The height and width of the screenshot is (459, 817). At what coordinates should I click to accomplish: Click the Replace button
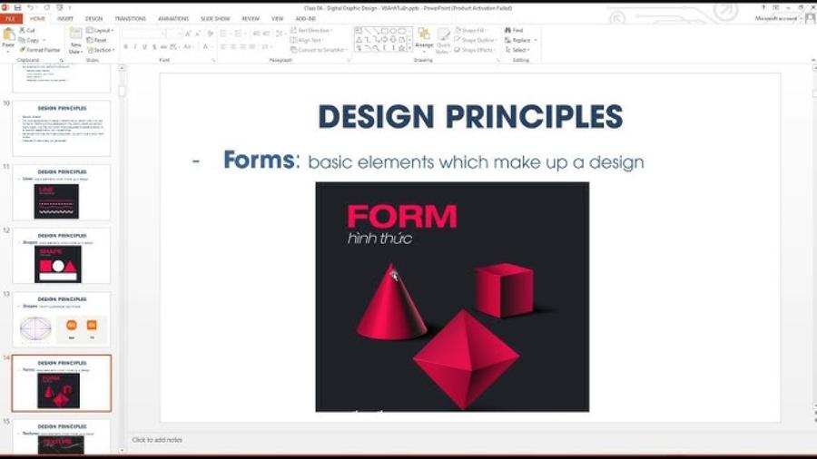point(518,40)
